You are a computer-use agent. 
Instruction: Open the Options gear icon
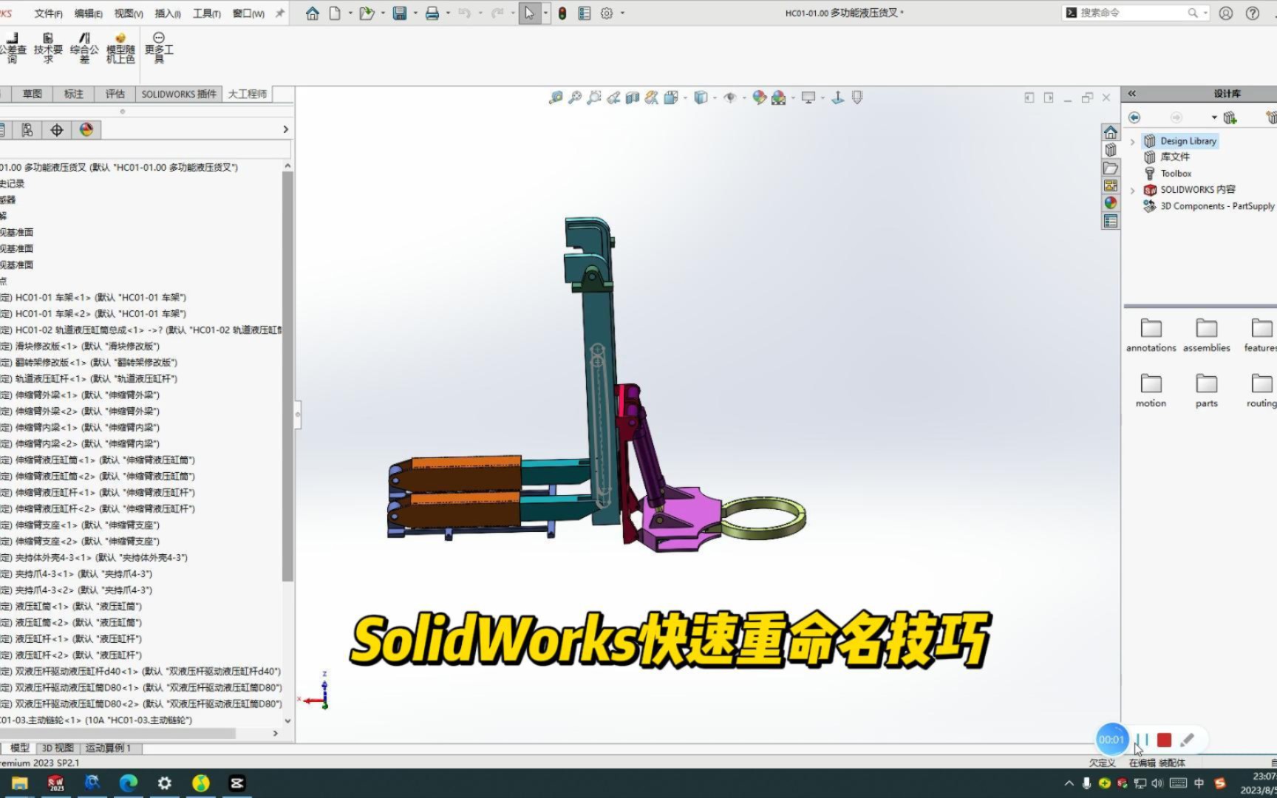[x=607, y=13]
